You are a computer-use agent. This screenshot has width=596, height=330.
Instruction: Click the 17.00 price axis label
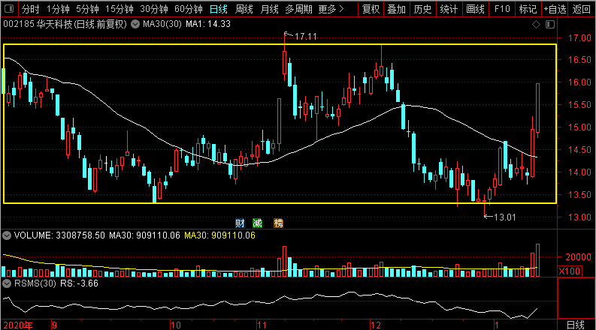coord(579,38)
